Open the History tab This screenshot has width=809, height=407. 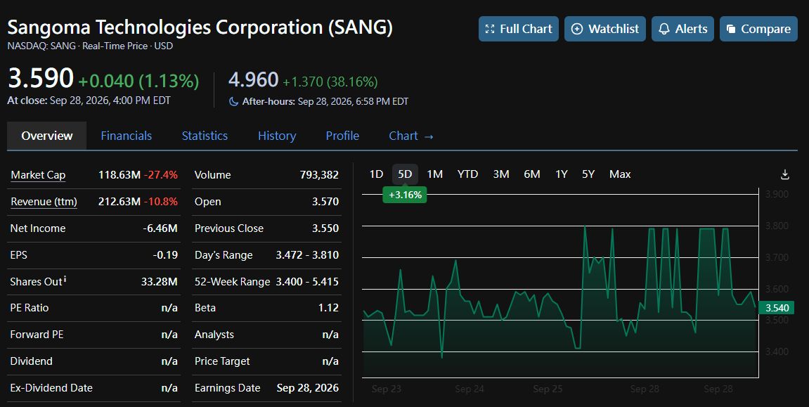277,136
